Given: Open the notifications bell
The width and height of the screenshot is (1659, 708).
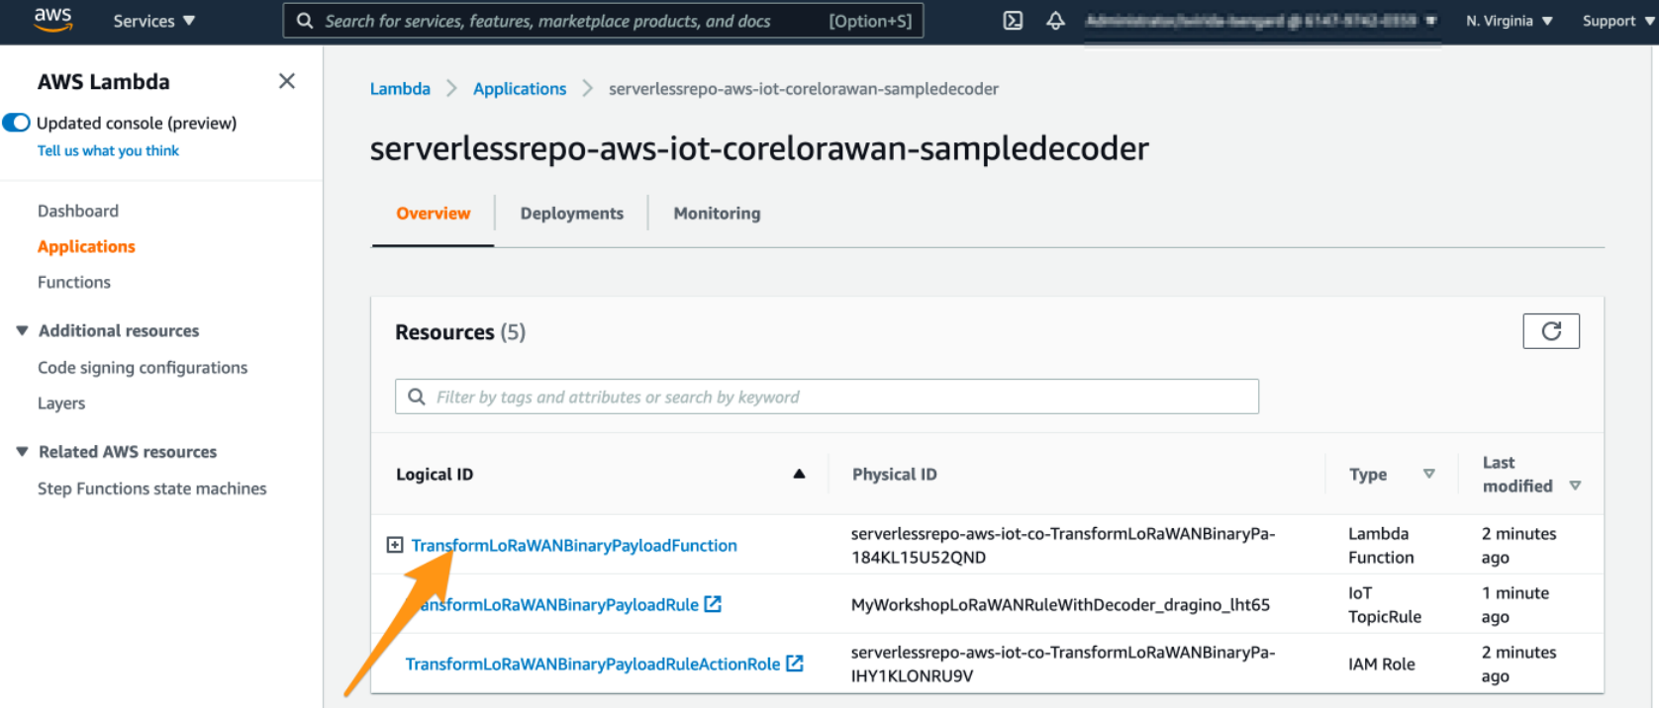Looking at the screenshot, I should coord(1055,21).
